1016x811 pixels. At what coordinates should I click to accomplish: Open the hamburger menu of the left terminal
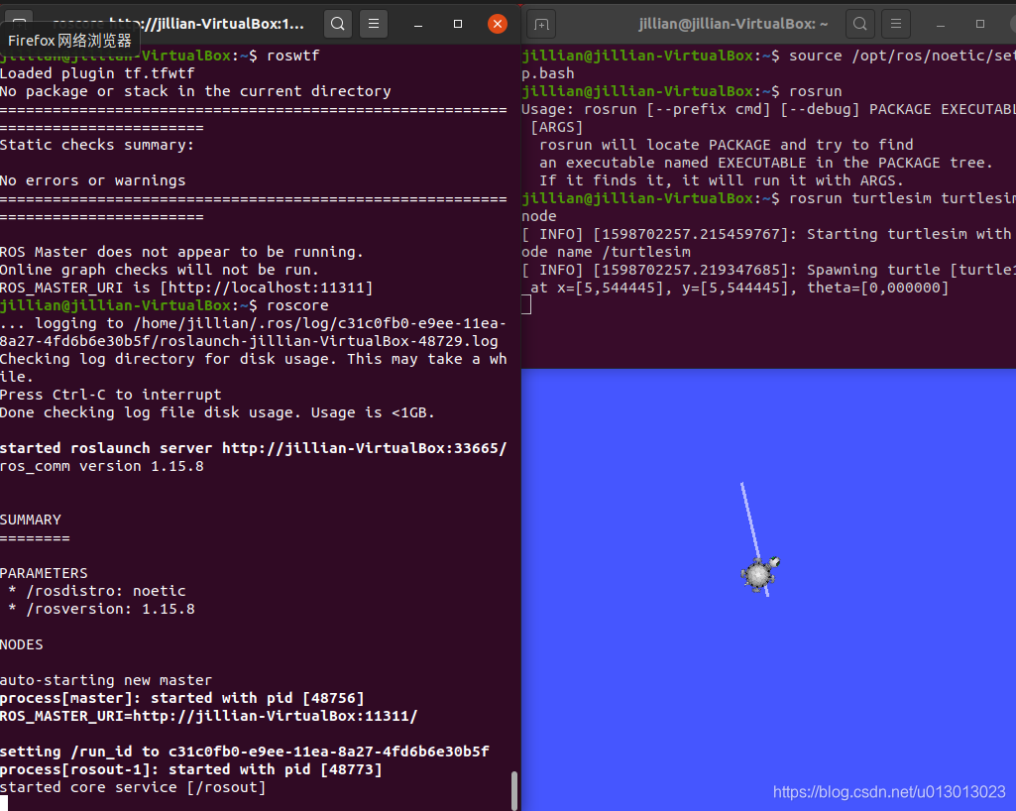(374, 24)
